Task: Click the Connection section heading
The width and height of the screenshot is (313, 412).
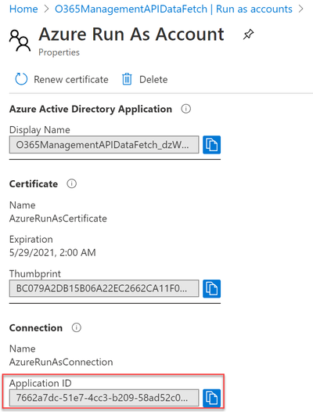Action: tap(36, 327)
